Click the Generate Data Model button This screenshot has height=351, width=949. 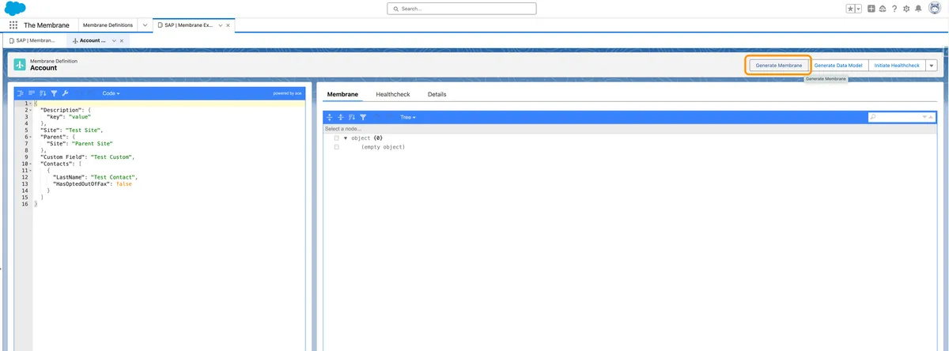tap(838, 65)
